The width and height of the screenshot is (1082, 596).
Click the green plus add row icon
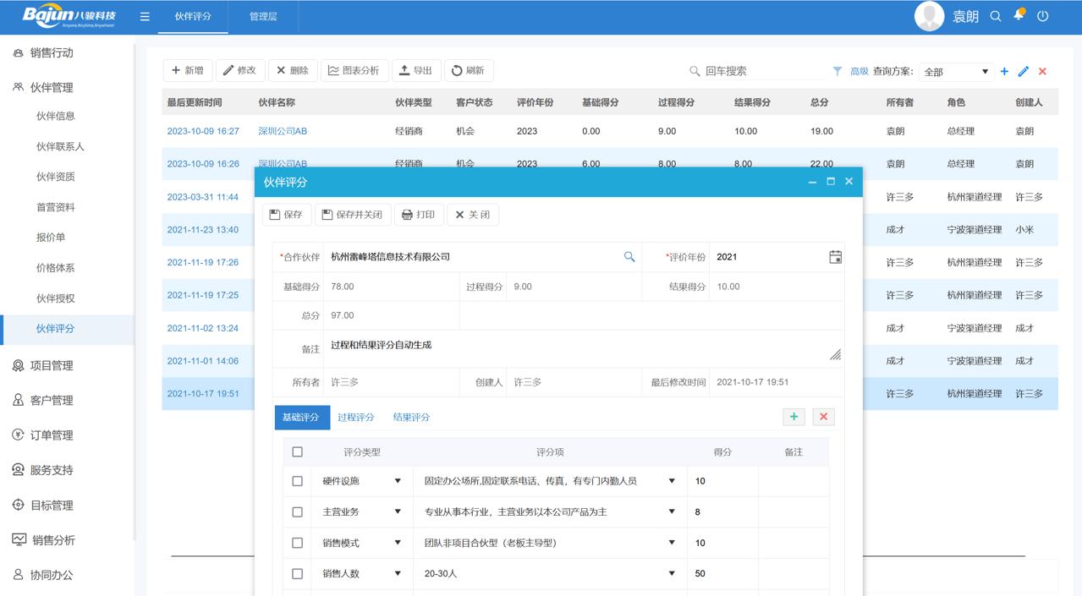click(794, 417)
